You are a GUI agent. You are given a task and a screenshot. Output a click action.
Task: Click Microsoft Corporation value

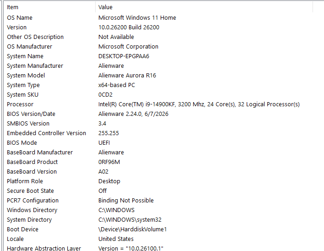(128, 47)
